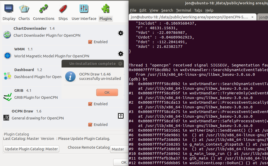The height and width of the screenshot is (166, 268).
Task: Uncheck Enabled for the GRIB plugin
Action: tap(91, 104)
